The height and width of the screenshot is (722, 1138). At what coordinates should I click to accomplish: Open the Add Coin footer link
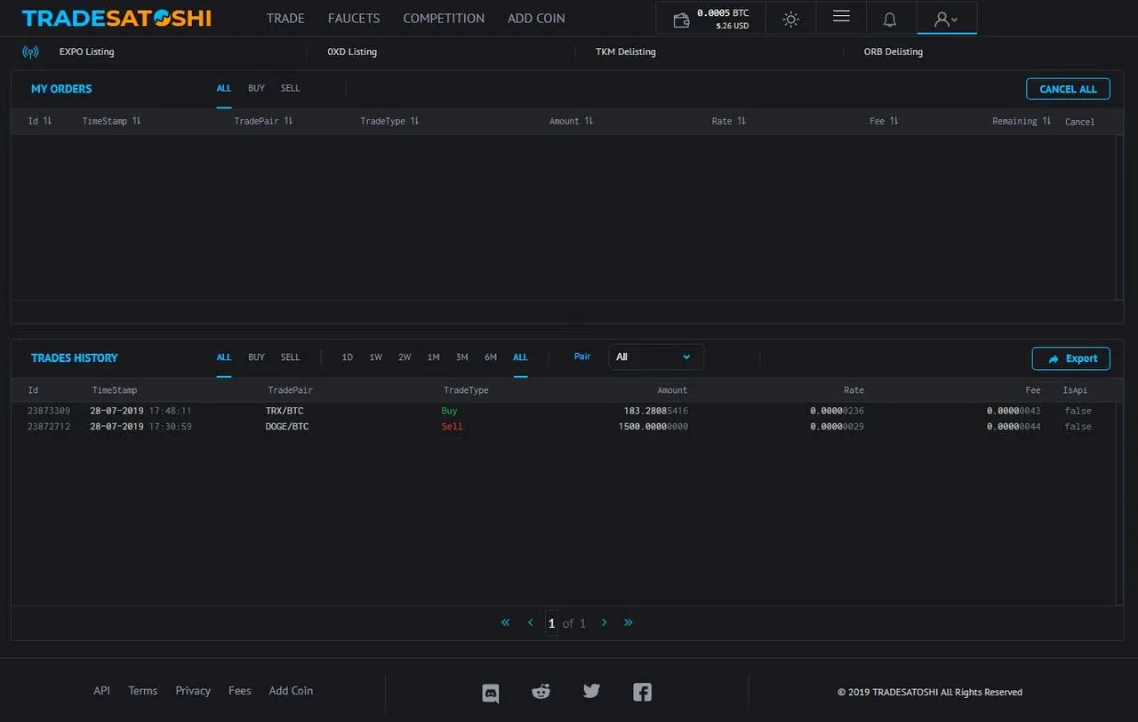(x=292, y=691)
